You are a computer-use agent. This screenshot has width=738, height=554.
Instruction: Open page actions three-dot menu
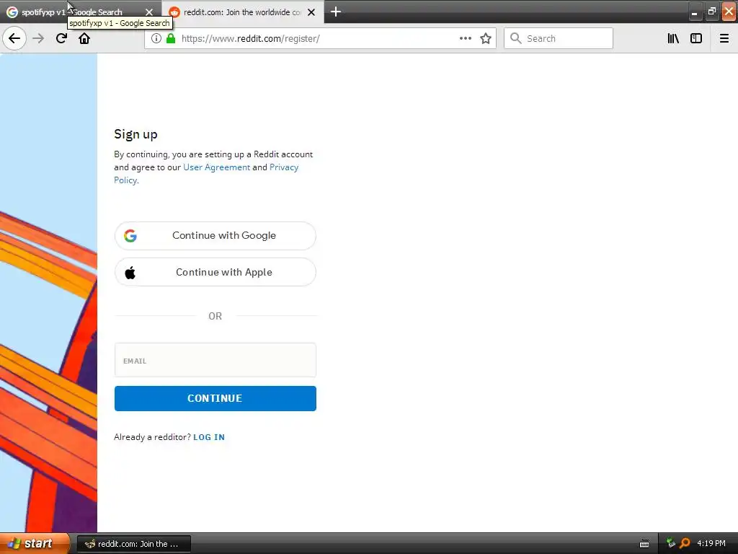466,39
